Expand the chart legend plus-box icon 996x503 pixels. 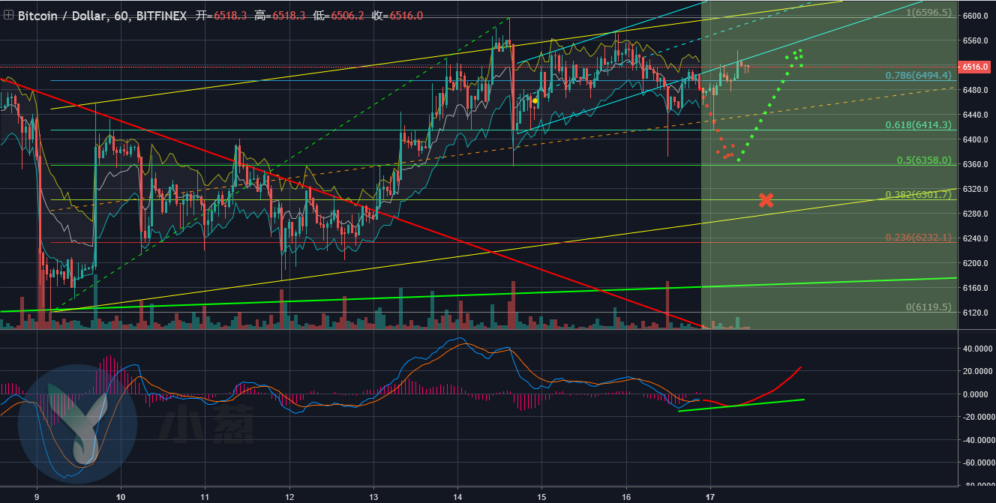(x=9, y=15)
